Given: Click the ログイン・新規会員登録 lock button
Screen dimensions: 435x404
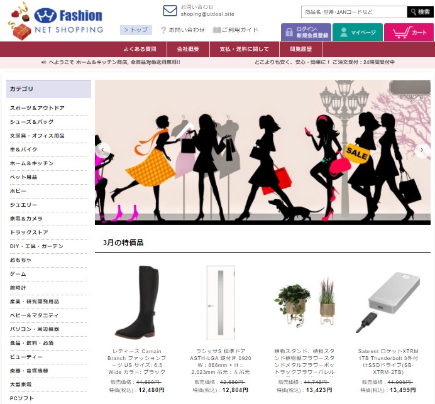Looking at the screenshot, I should [306, 32].
